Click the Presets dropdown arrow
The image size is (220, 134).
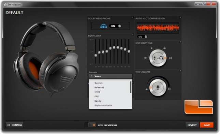point(91,76)
